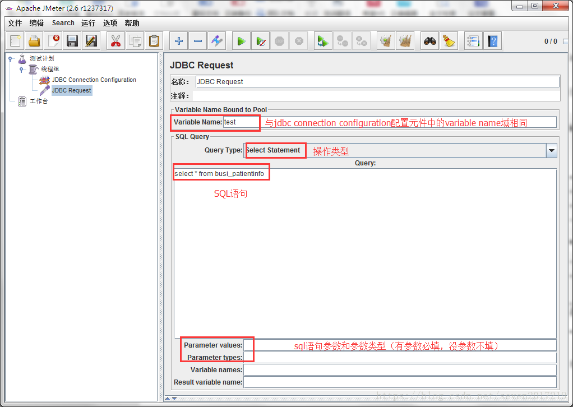Open the Search menu

[x=63, y=23]
